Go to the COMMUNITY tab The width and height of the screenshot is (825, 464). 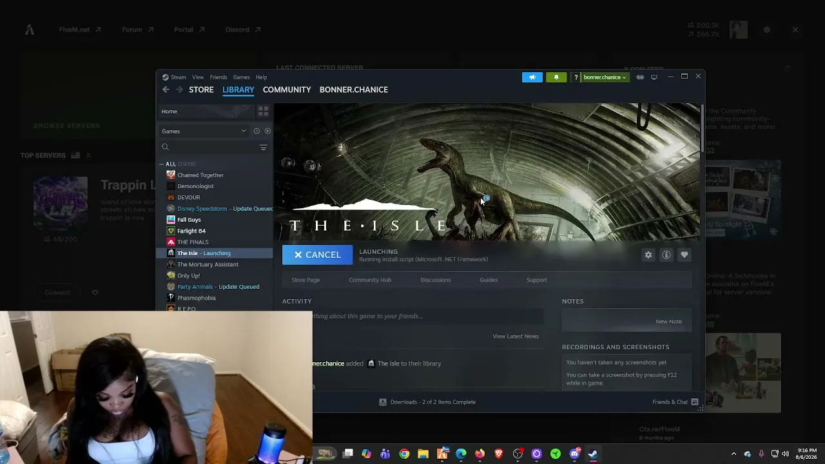[x=287, y=90]
